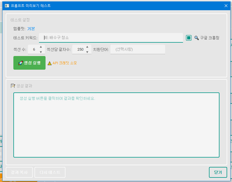Click the 다시 테스트 button
This screenshot has height=182, width=232.
[50, 172]
